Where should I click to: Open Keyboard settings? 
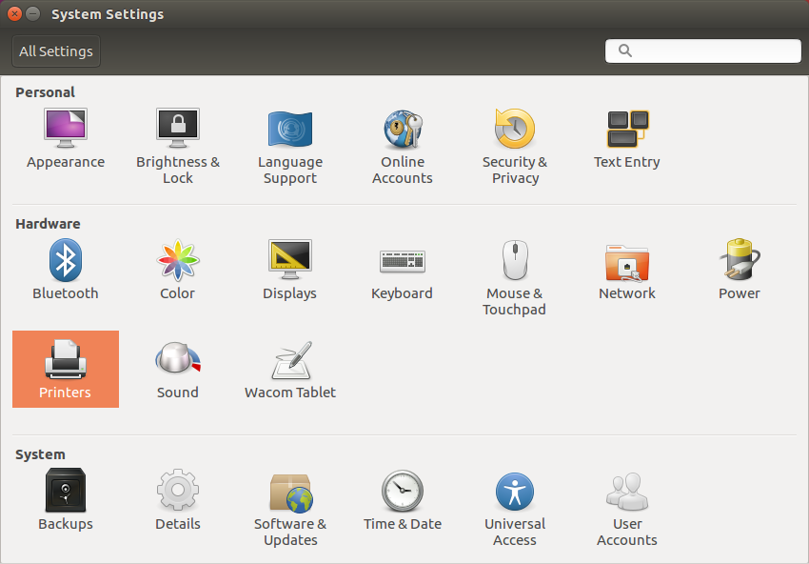[x=403, y=270]
